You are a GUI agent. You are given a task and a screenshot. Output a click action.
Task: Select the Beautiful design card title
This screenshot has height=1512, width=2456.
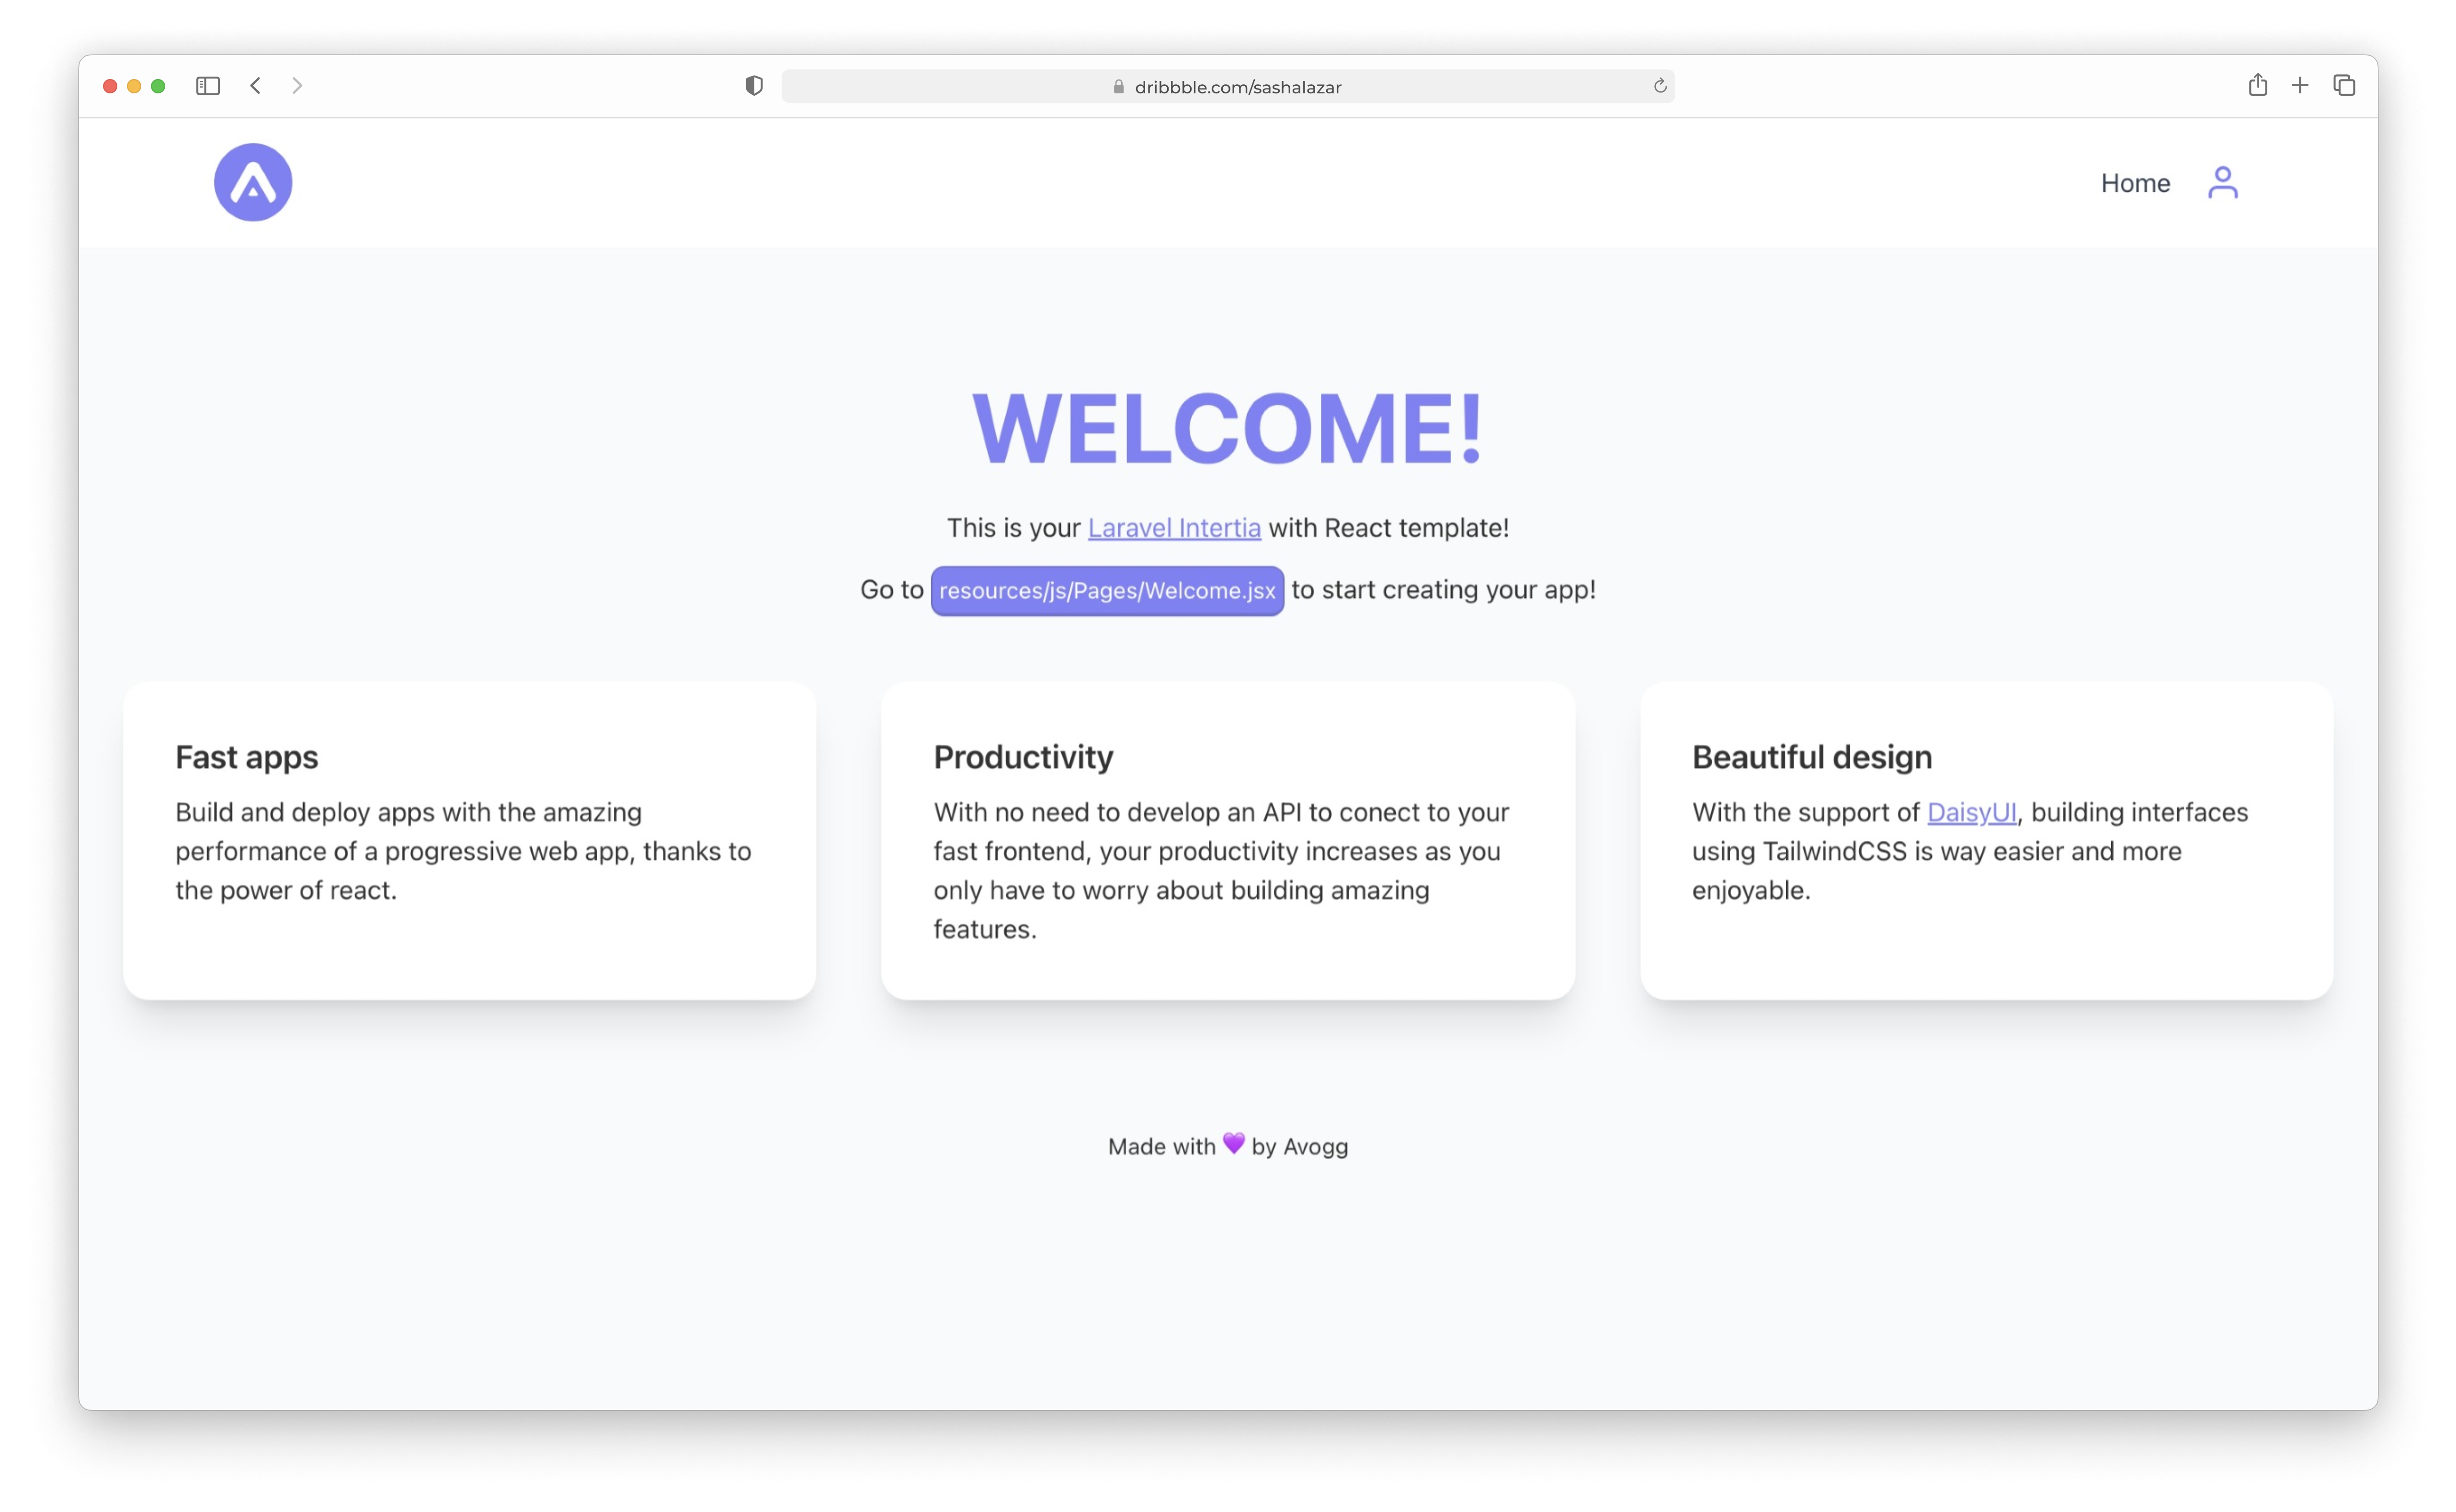click(1811, 757)
